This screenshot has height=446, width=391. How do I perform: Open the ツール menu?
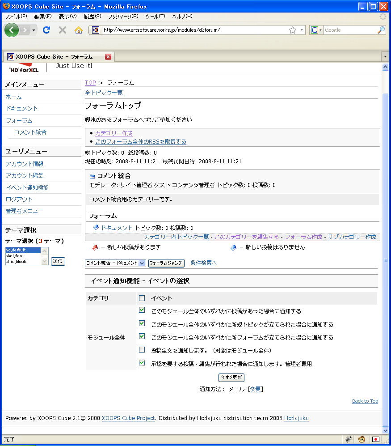click(155, 17)
